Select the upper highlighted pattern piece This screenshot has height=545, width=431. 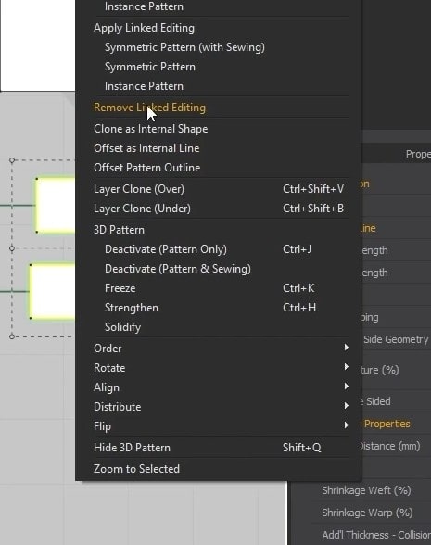(56, 205)
